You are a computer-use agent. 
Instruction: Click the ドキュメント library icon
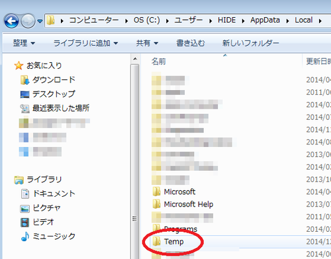pos(25,194)
